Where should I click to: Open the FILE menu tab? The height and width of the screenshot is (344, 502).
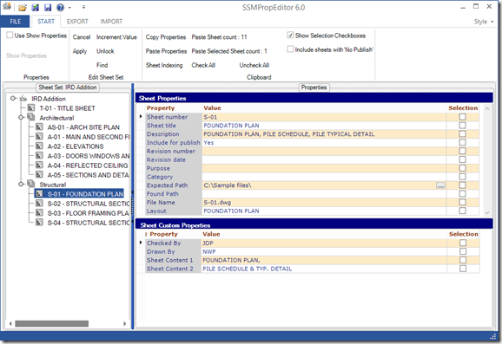tap(15, 22)
